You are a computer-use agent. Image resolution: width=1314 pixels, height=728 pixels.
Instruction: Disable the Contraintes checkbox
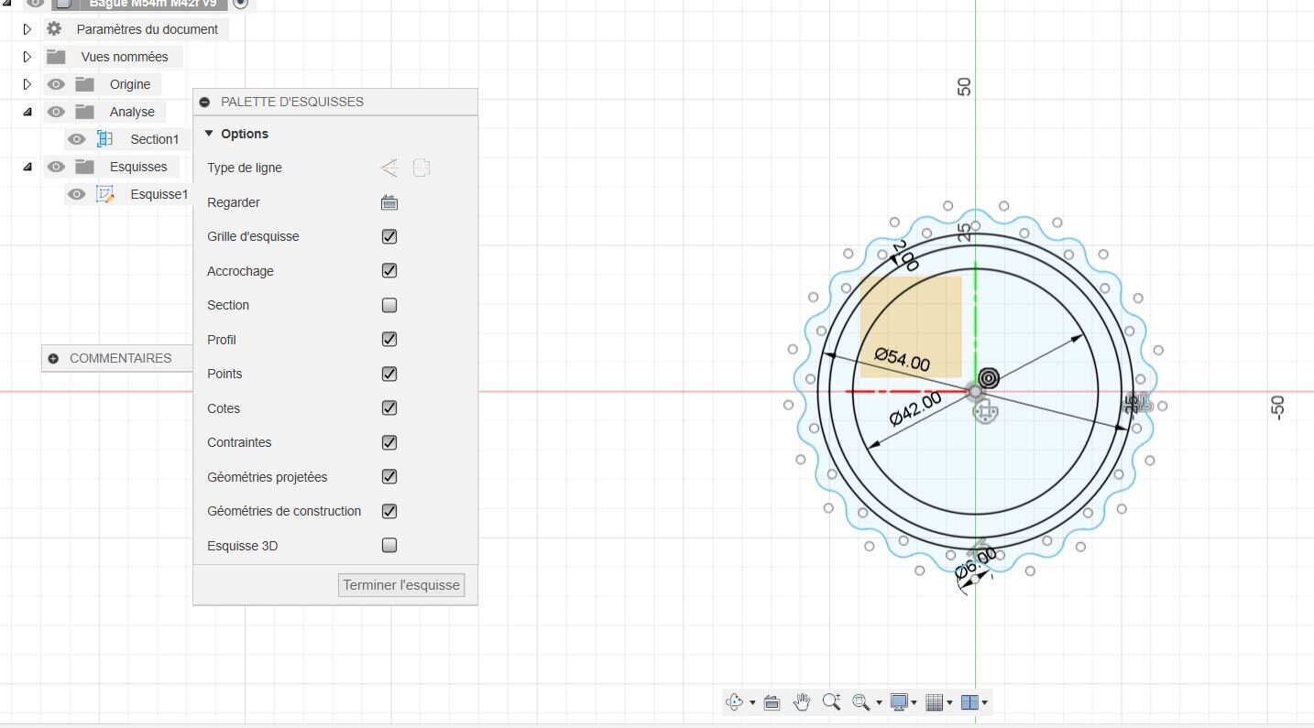[x=389, y=442]
